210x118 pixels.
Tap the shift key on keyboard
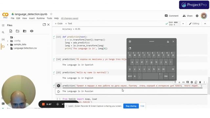coord(130,69)
